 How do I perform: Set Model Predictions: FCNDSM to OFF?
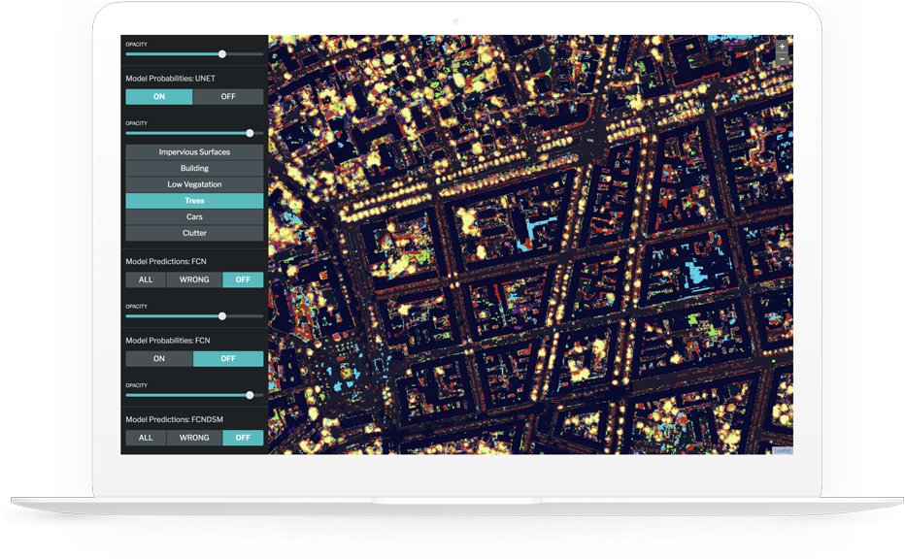pos(243,438)
